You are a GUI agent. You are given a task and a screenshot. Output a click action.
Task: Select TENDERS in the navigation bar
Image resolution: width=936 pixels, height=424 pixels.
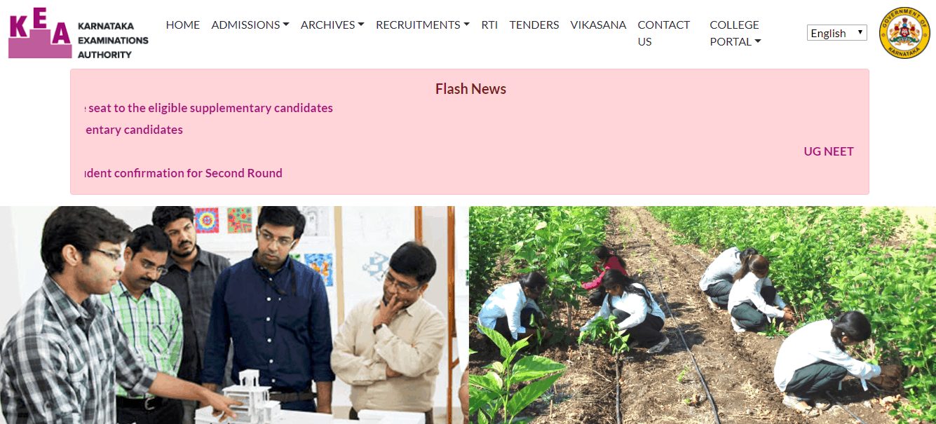[x=534, y=25]
